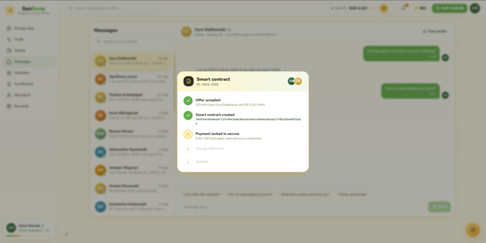Image resolution: width=486 pixels, height=243 pixels.
Task: Click the yellow floating button bottom-right
Action: (473, 230)
